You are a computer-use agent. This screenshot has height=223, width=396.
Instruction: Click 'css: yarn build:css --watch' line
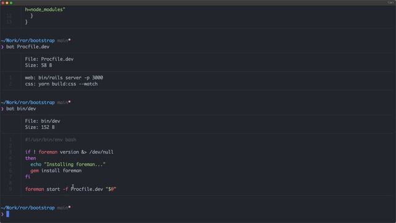61,84
